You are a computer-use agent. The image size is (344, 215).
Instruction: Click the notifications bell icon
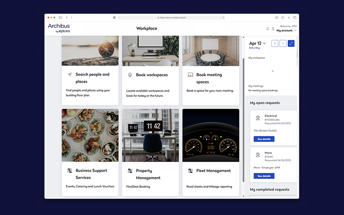click(x=267, y=29)
